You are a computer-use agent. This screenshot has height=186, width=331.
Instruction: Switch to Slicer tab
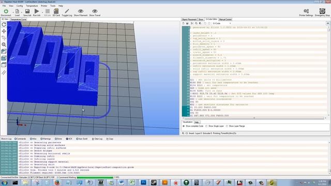coord(201,20)
